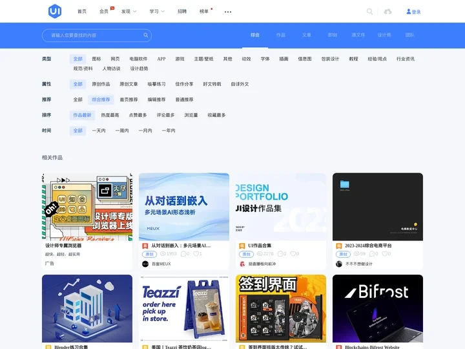Click the 登录 user login icon
The image size is (465, 349).
click(x=409, y=12)
